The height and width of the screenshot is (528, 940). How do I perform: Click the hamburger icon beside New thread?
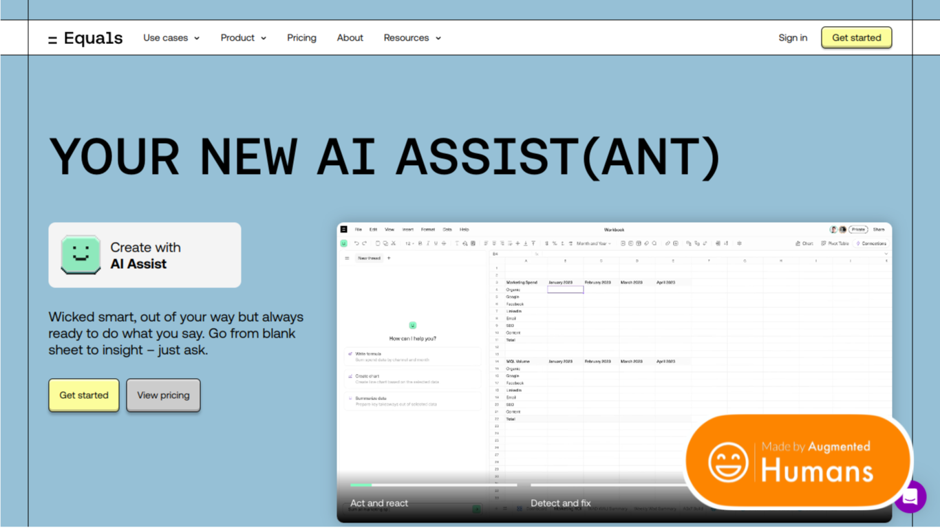[347, 258]
